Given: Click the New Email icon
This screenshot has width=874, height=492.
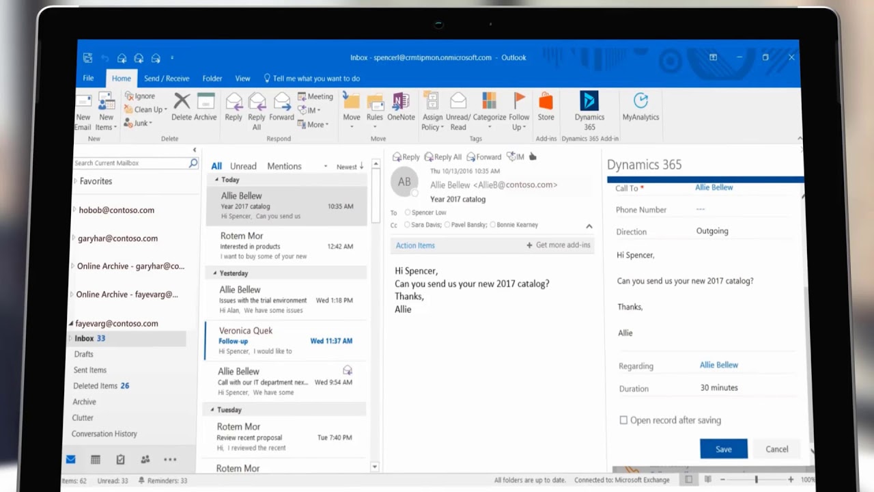Looking at the screenshot, I should (x=83, y=102).
